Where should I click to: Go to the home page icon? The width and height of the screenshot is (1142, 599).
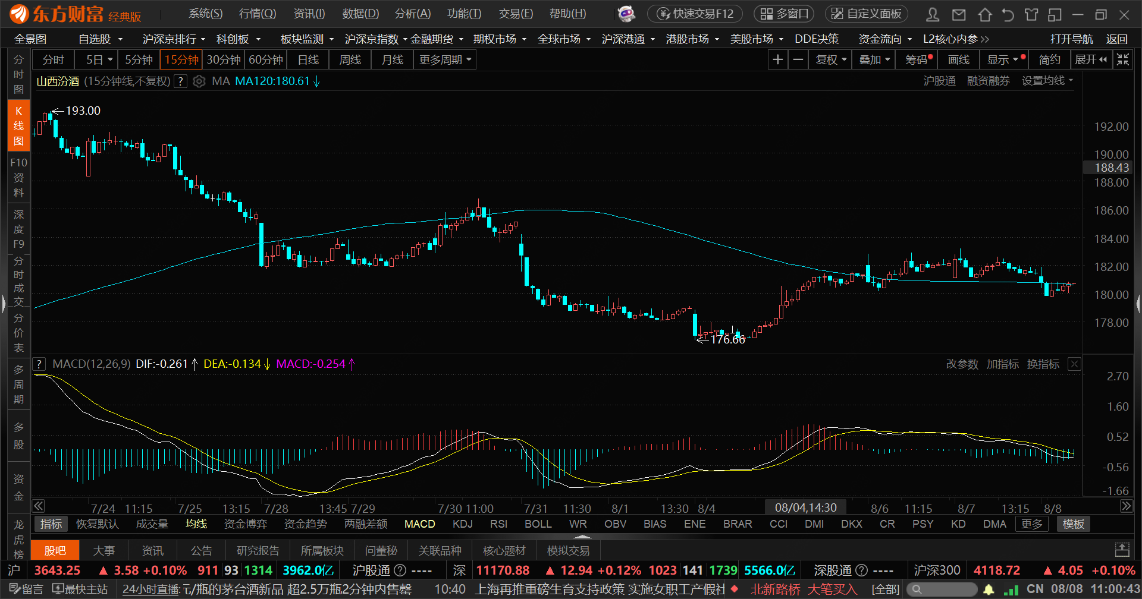984,14
